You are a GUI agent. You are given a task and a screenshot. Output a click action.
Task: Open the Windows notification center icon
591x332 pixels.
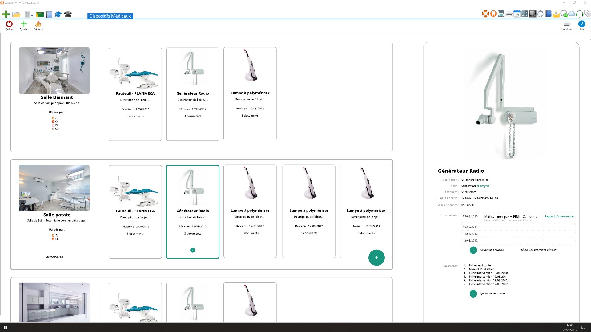click(x=583, y=327)
